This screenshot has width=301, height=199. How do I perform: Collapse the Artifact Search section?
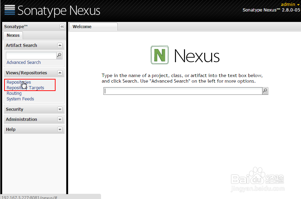point(60,45)
